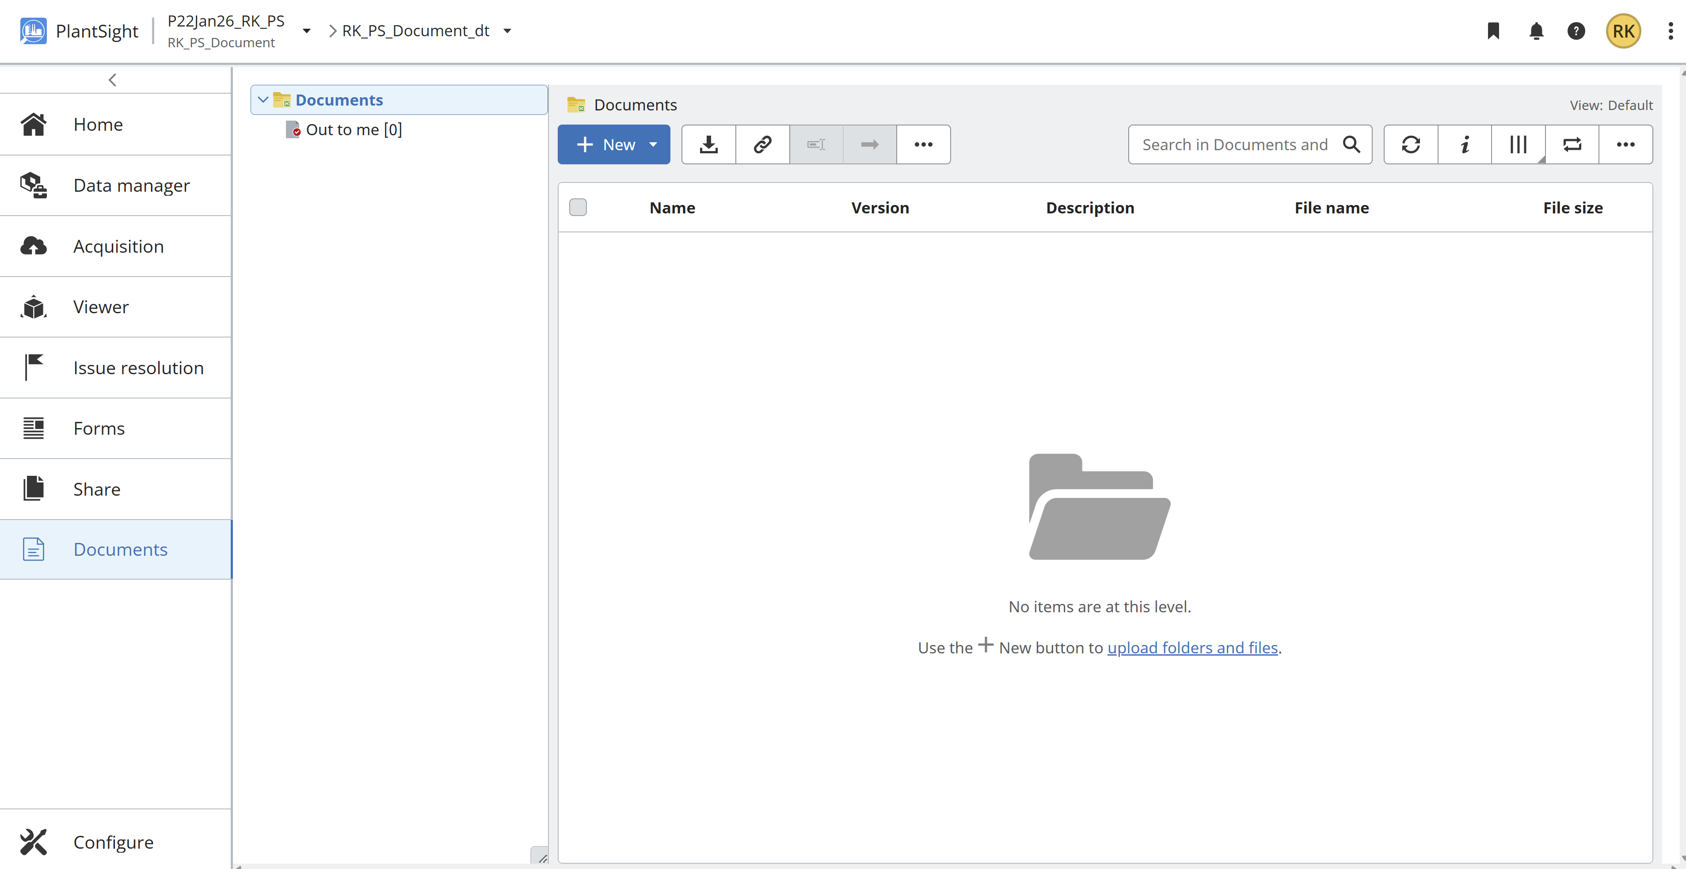The height and width of the screenshot is (869, 1686).
Task: Collapse the Documents tree node
Action: pos(263,100)
